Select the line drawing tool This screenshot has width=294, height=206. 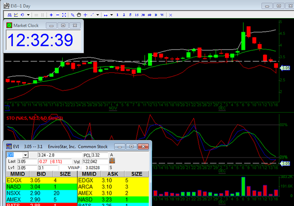[x=92, y=15]
